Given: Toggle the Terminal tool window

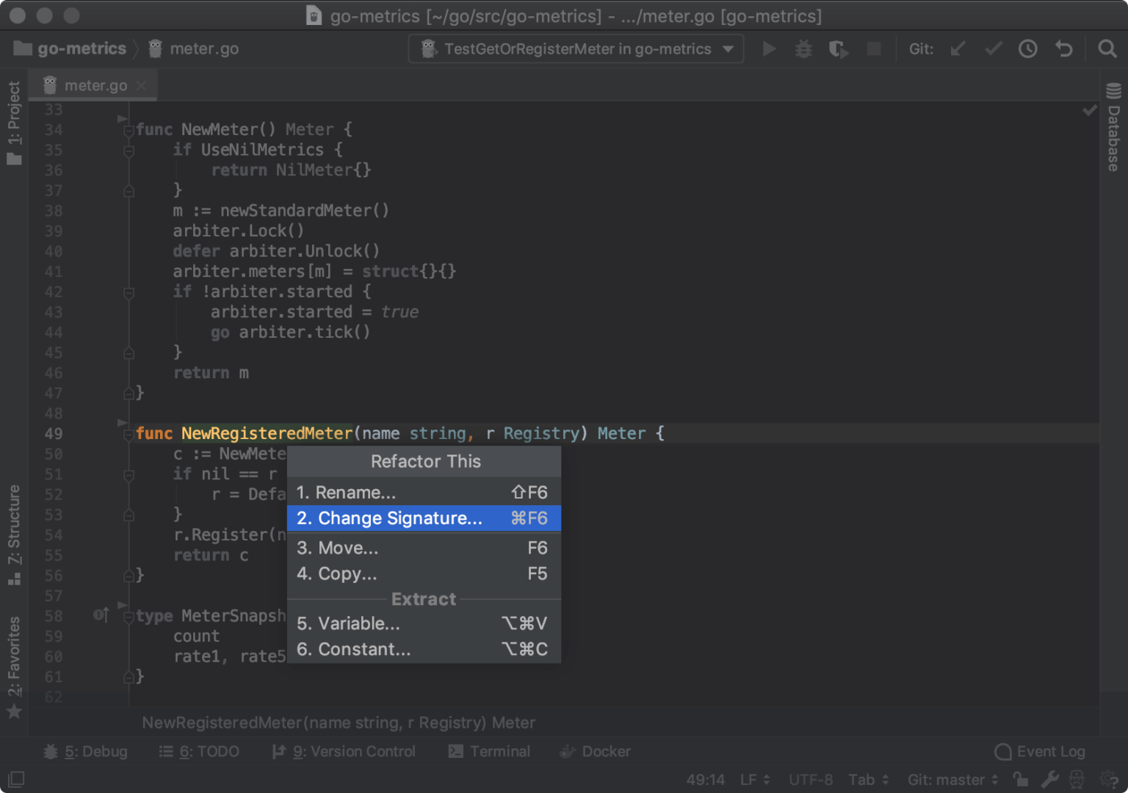Looking at the screenshot, I should [x=489, y=751].
